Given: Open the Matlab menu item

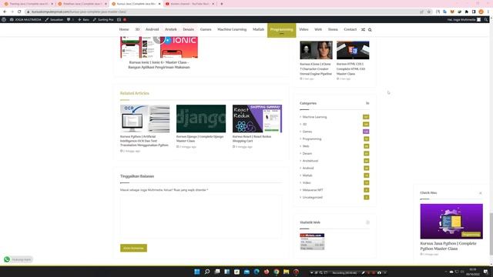Looking at the screenshot, I should coord(258,29).
